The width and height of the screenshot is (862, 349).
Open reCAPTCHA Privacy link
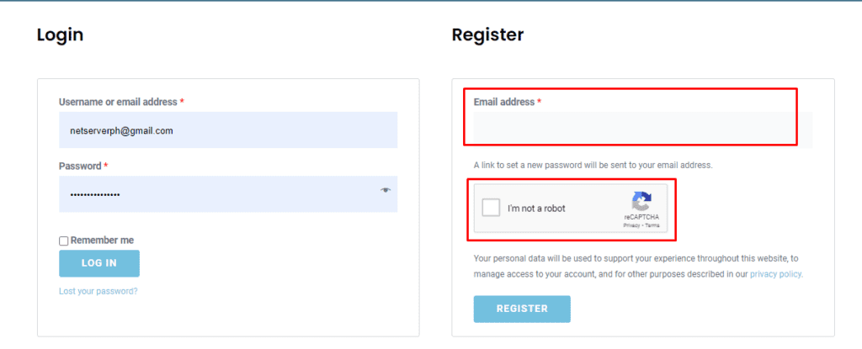point(631,225)
